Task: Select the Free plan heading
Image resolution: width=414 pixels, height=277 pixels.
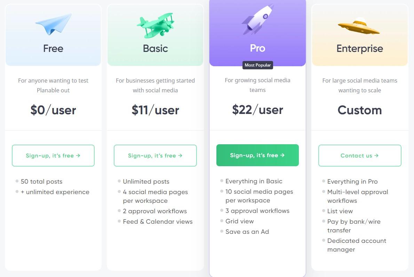Action: pyautogui.click(x=53, y=49)
